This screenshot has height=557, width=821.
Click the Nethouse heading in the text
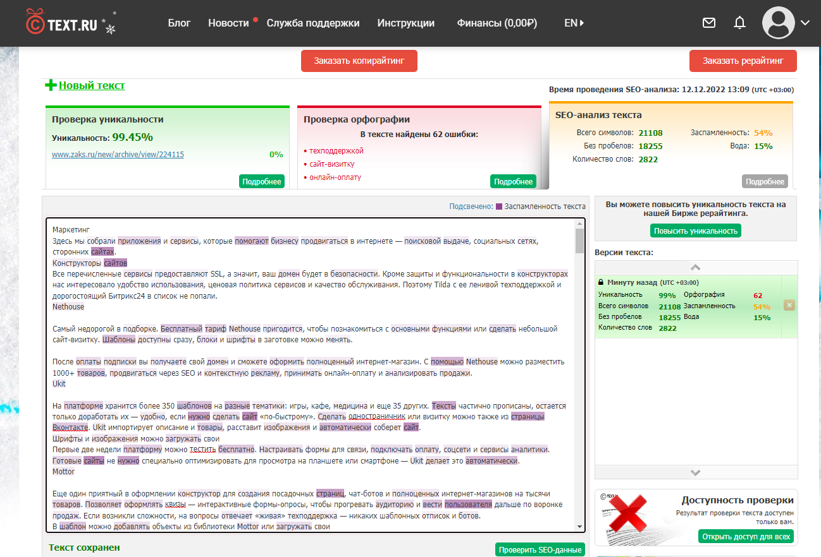[68, 307]
